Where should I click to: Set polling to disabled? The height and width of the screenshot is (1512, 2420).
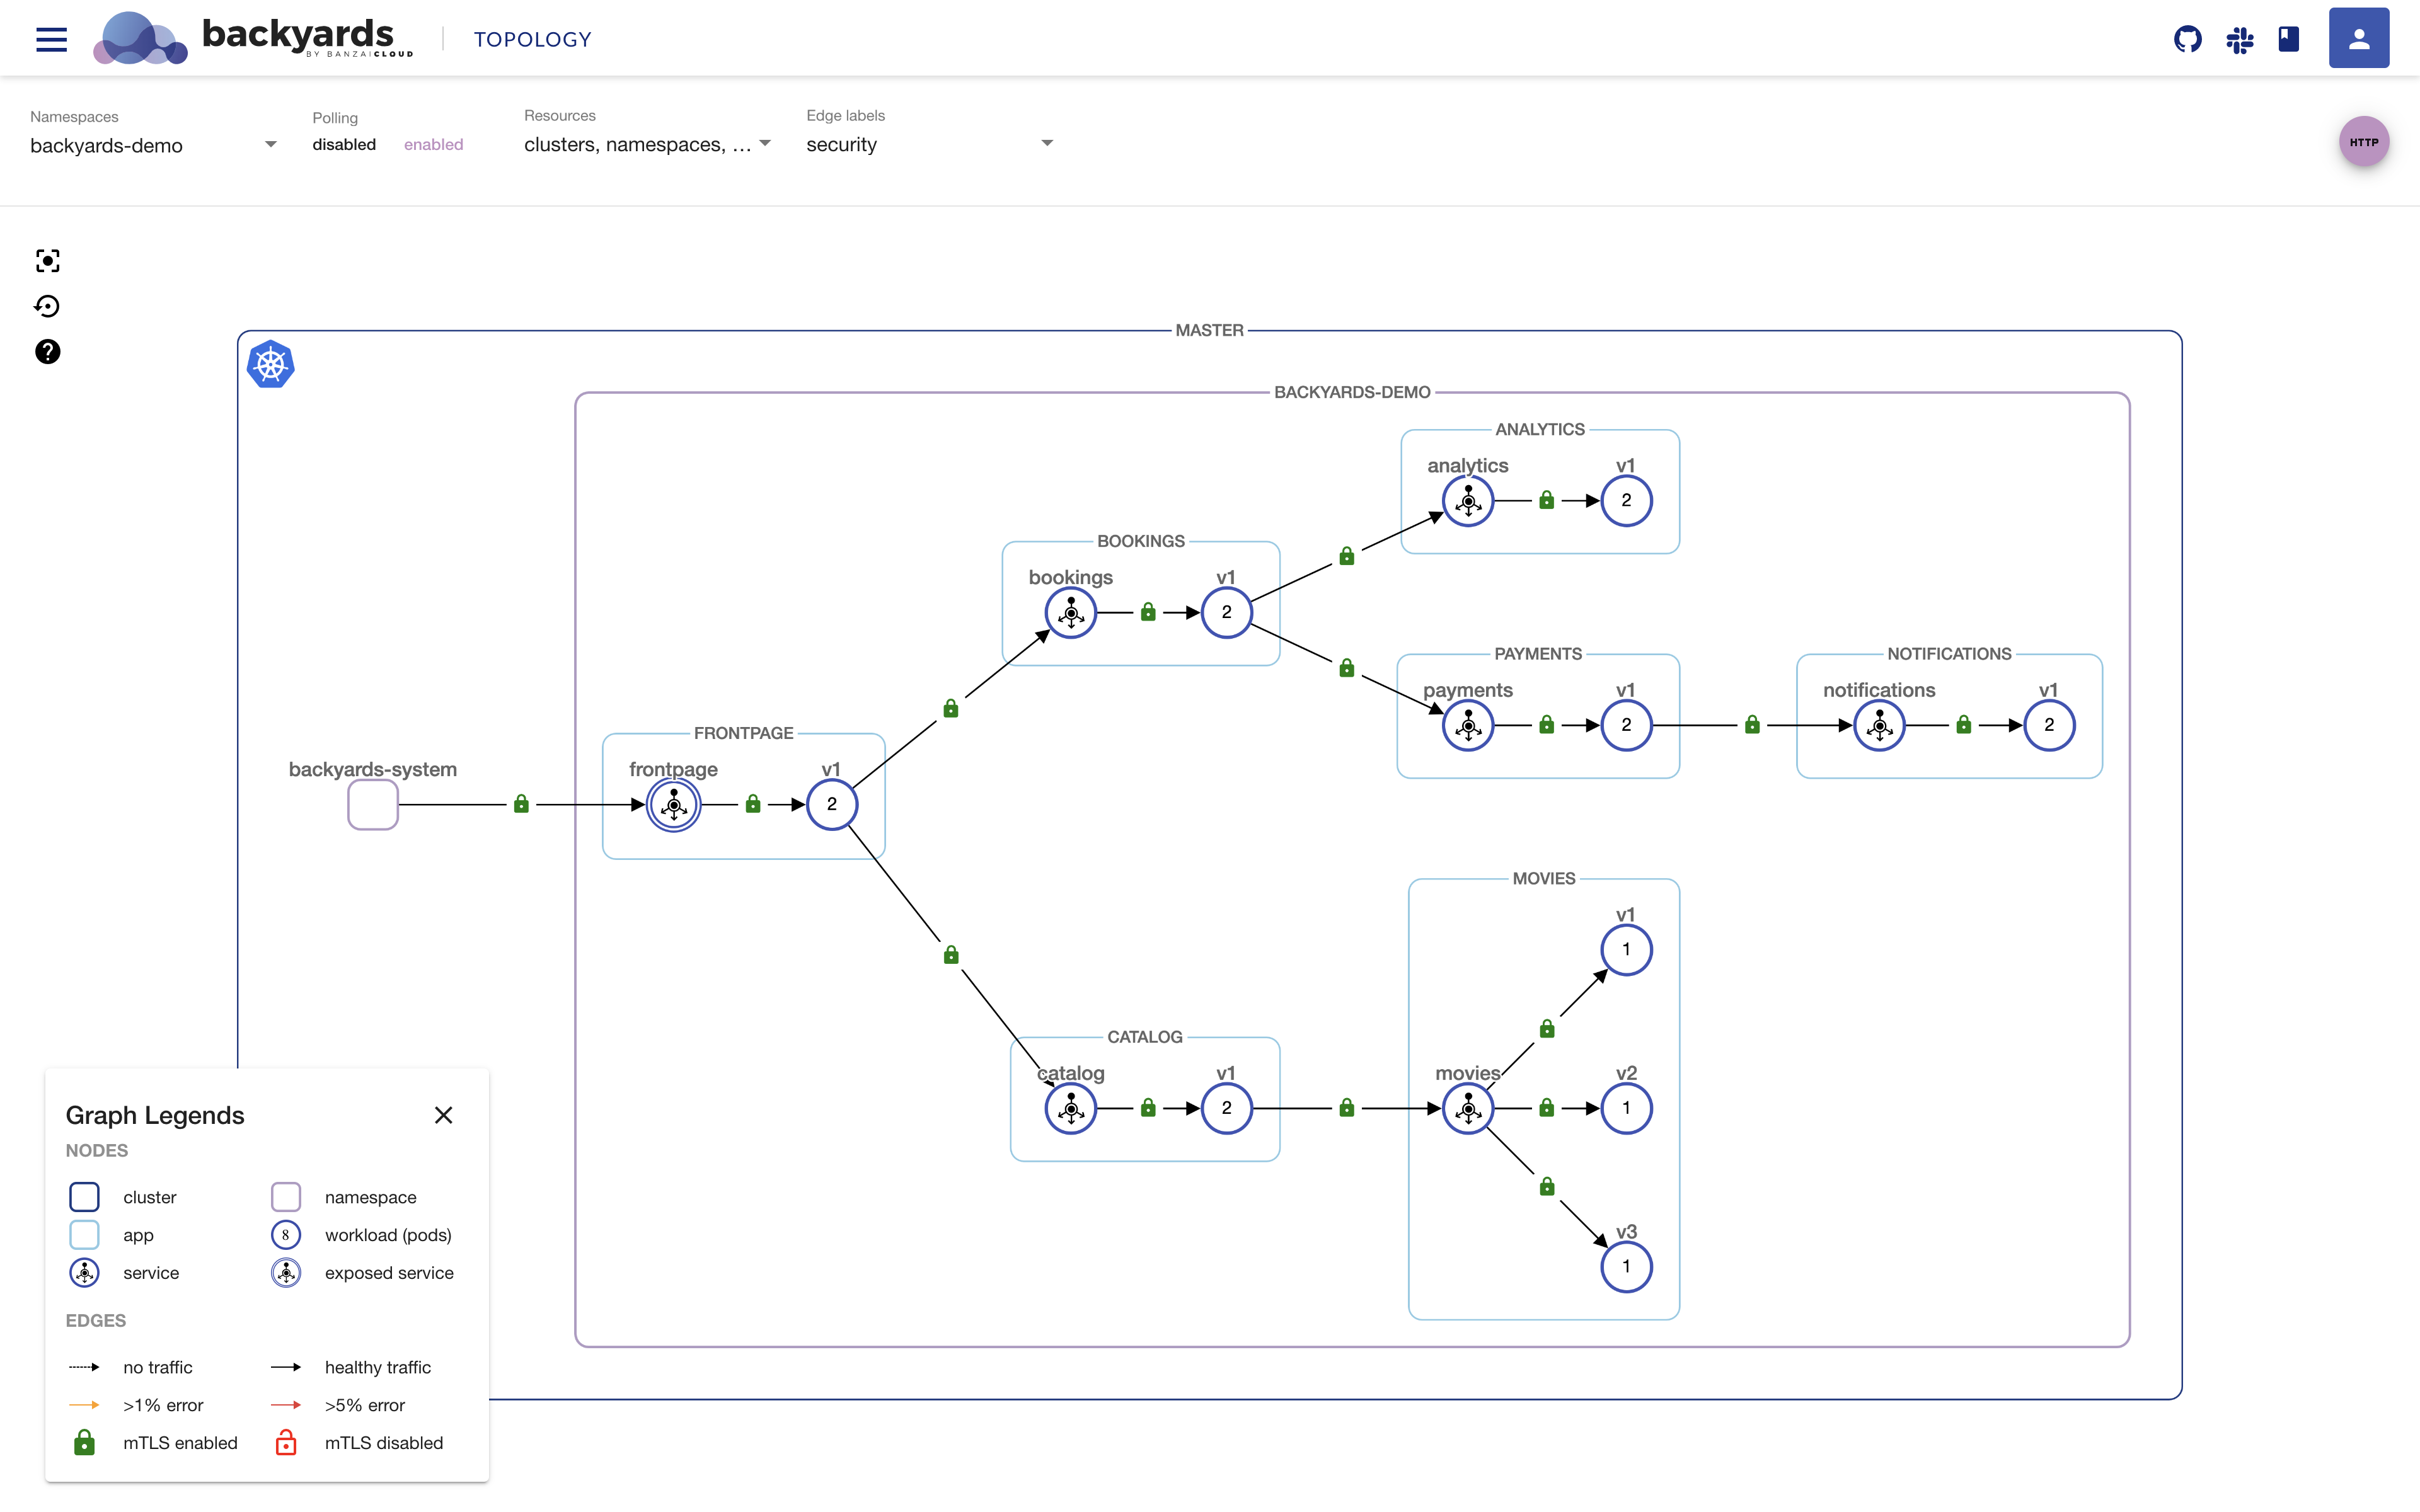[x=344, y=144]
